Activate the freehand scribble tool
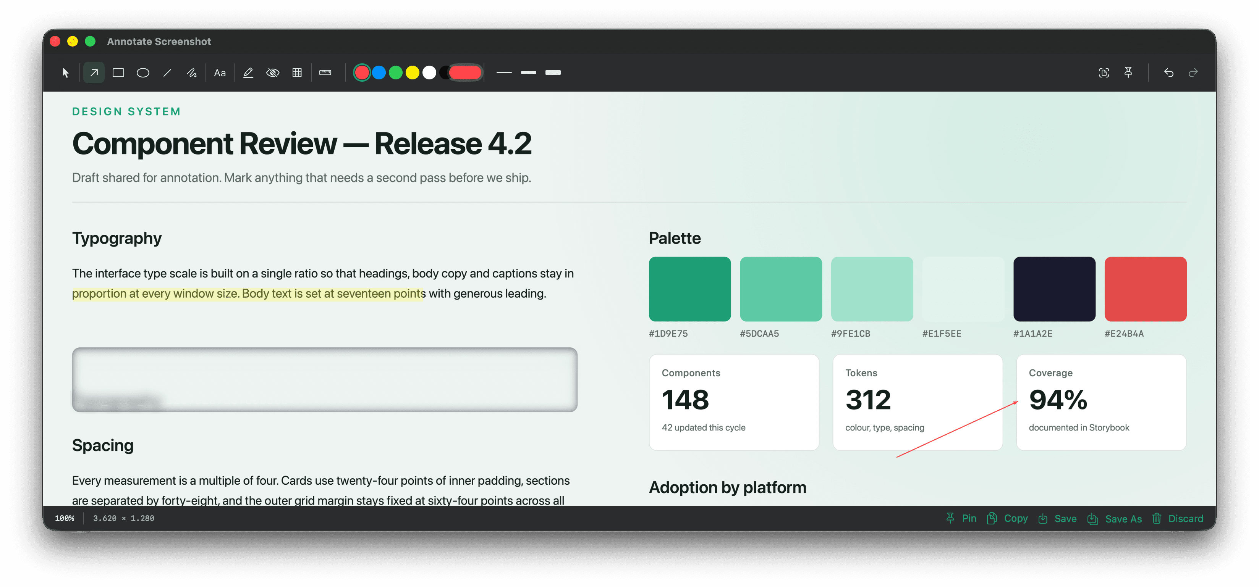Viewport: 1259px width, 587px height. point(192,73)
